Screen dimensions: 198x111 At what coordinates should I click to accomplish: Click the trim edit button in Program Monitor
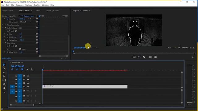[x=139, y=57]
